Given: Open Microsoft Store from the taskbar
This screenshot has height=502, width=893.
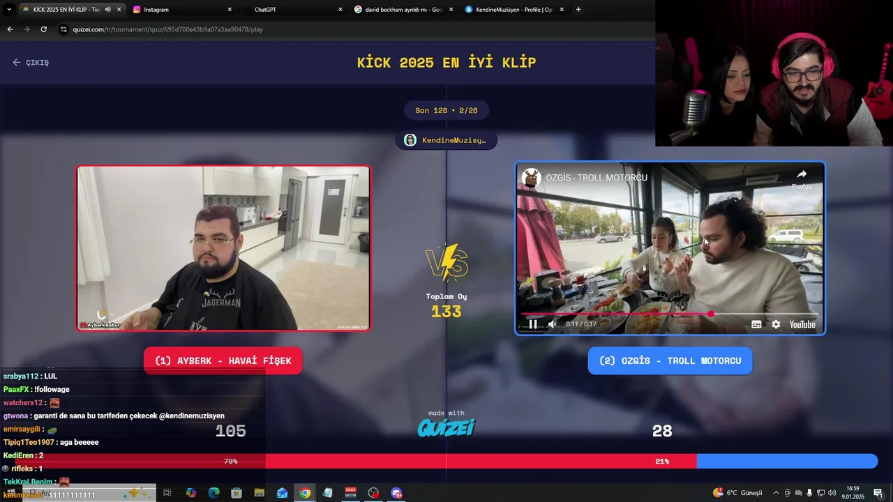Looking at the screenshot, I should (x=237, y=493).
